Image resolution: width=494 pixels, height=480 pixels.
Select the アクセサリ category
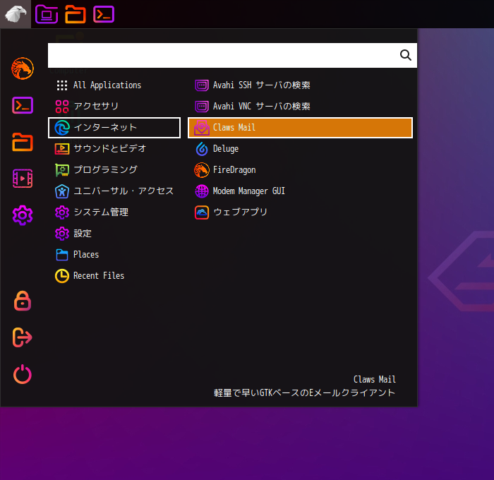114,106
